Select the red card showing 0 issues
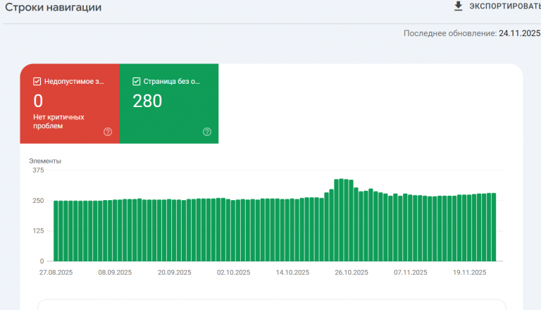Image resolution: width=541 pixels, height=310 pixels. 70,104
